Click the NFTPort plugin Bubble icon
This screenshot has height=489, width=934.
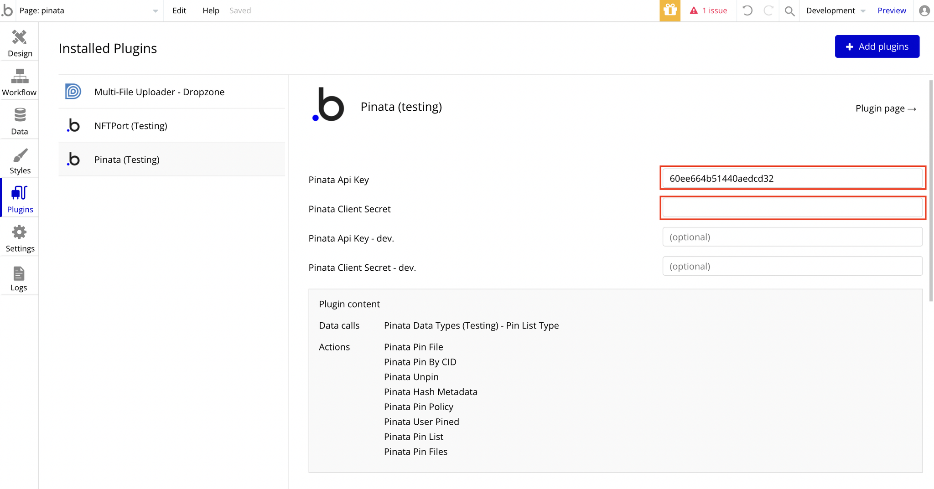(x=73, y=125)
